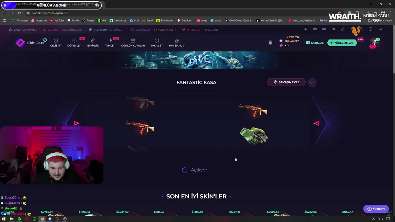Open the notifications bell
The width and height of the screenshot is (395, 222).
(270, 43)
